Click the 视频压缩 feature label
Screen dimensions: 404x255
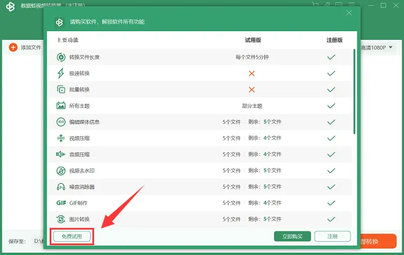pos(80,138)
